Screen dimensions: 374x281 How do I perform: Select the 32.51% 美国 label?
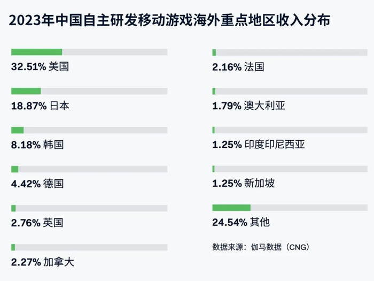tap(40, 67)
